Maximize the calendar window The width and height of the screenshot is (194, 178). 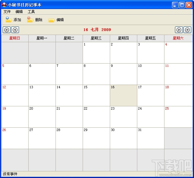(x=182, y=5)
